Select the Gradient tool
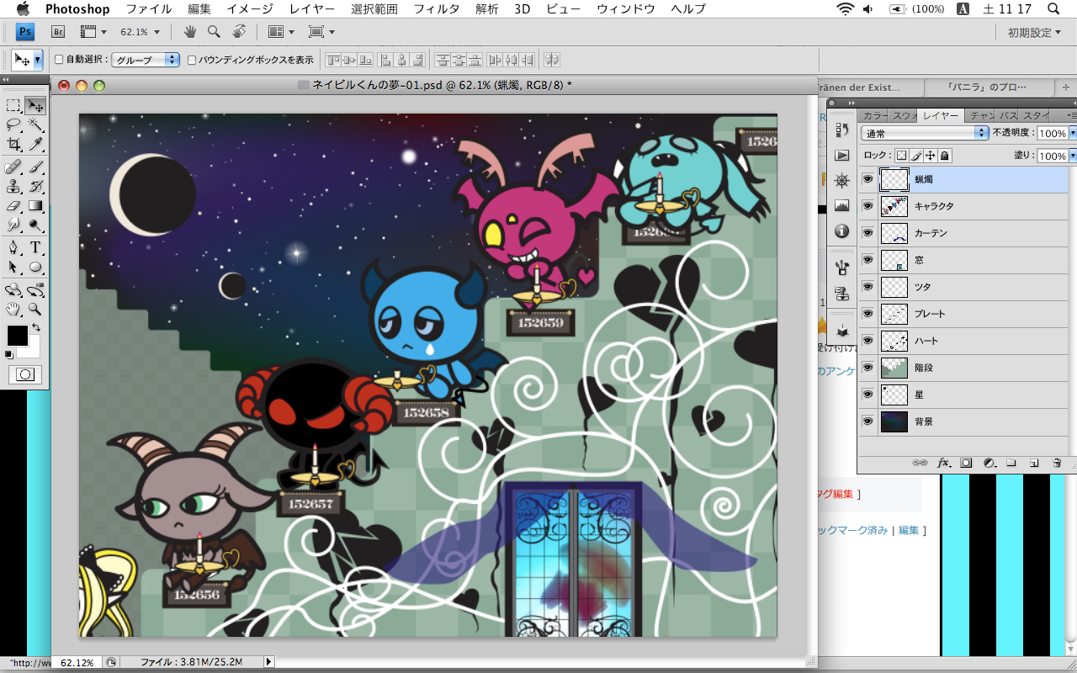The height and width of the screenshot is (673, 1077). click(35, 205)
